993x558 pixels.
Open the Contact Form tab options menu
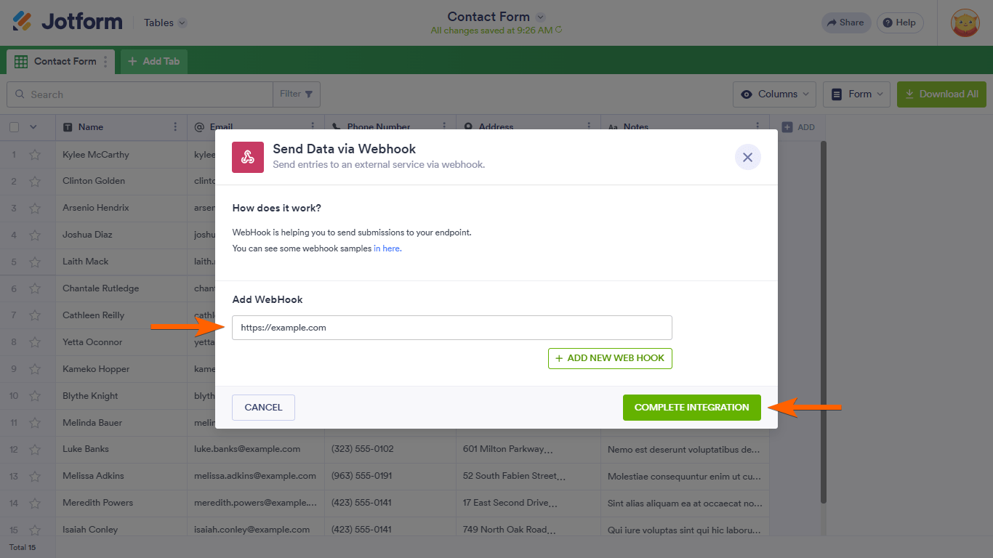click(105, 62)
